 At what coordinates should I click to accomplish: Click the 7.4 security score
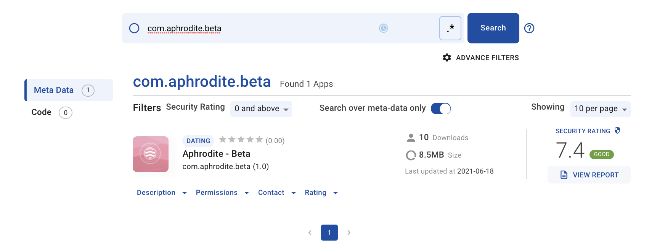pyautogui.click(x=570, y=150)
